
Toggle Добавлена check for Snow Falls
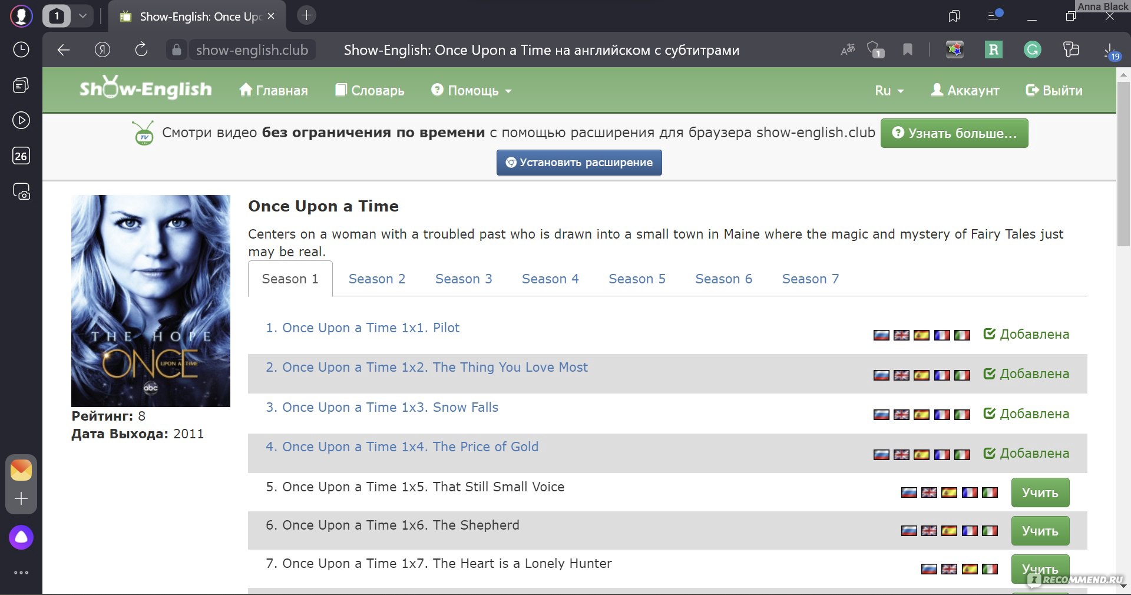point(1026,414)
